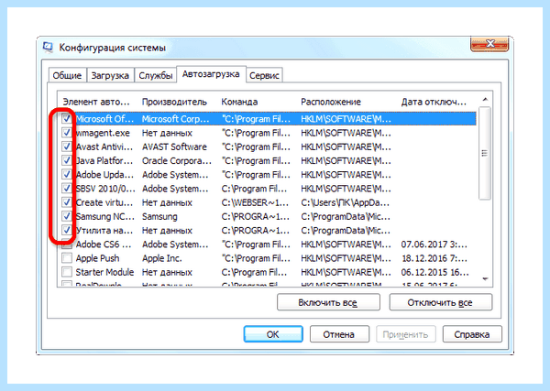550x391 pixels.
Task: Select the Samsung NC... item name
Action: [x=105, y=216]
